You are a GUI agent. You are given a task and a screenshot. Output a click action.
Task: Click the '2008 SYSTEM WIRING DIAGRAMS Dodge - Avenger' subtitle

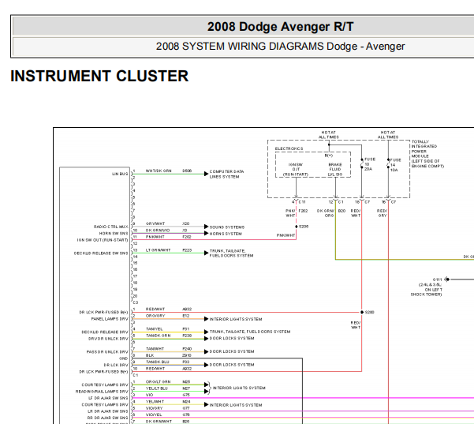coord(280,47)
